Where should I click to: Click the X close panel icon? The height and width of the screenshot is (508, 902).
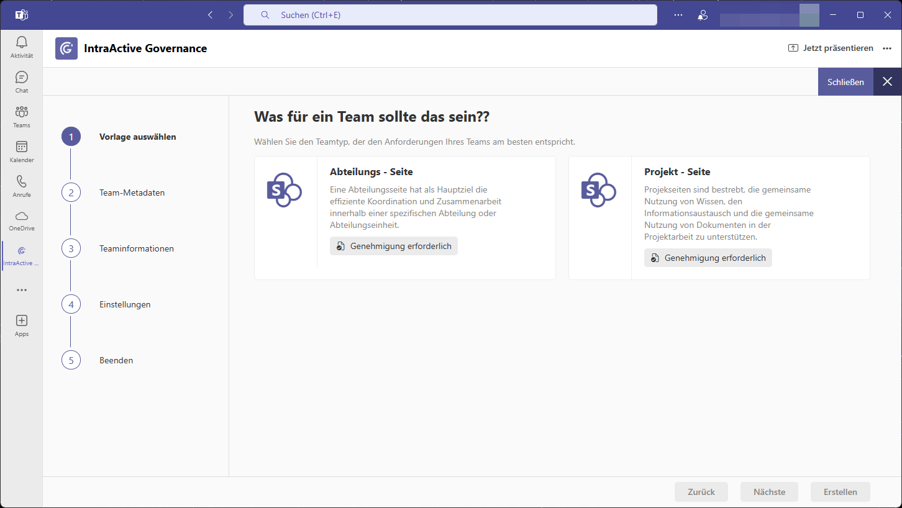(x=888, y=82)
